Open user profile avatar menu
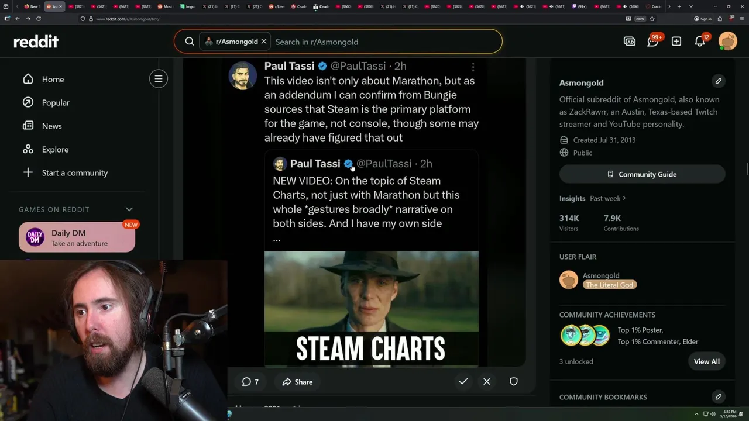Screen dimensions: 749x421 (x=728, y=41)
